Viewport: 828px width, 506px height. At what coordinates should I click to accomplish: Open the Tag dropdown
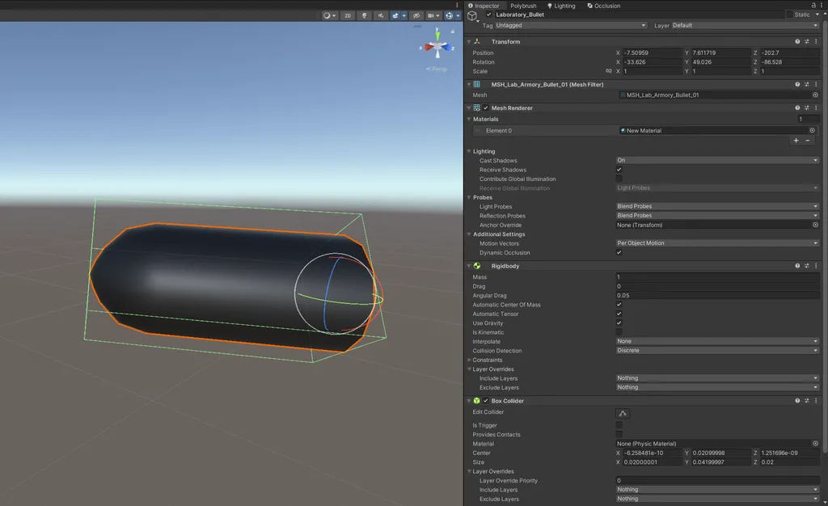point(571,25)
